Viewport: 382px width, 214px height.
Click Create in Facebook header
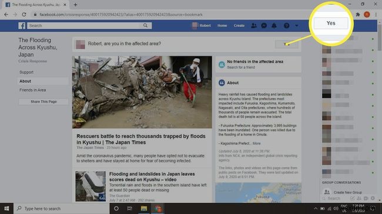tap(239, 26)
